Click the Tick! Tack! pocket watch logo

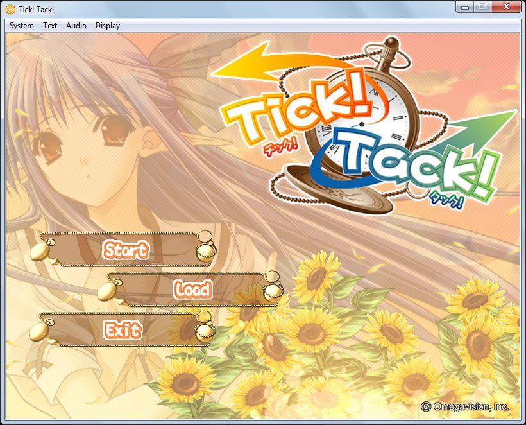[364, 126]
